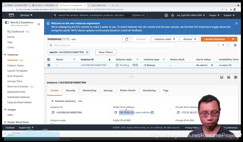Collapse the Instance summary section
Screen dimensions: 243x142
click(52, 101)
